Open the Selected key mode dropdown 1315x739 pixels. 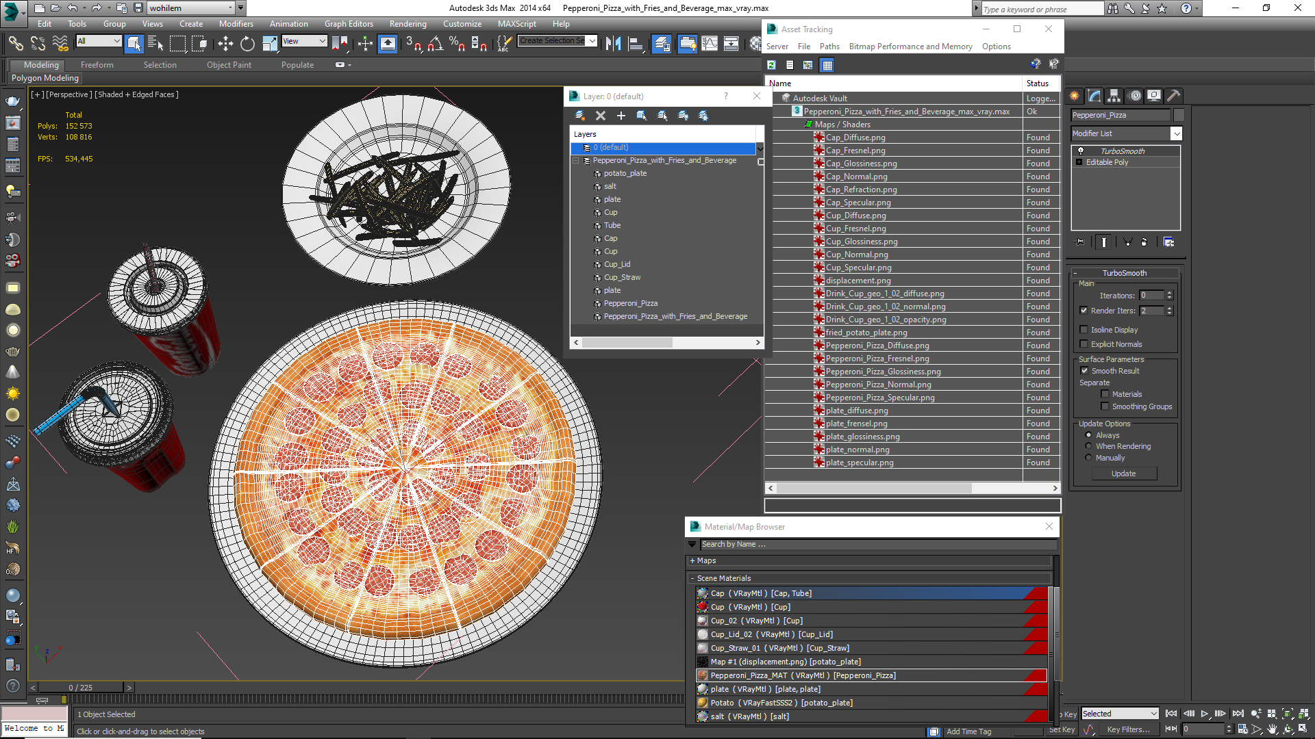coord(1119,714)
